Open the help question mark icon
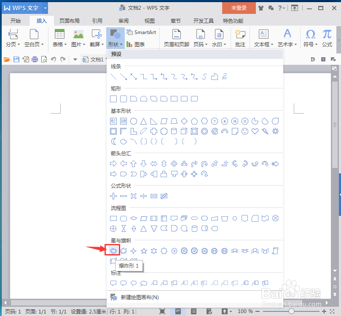341x316 pixels. tap(281, 8)
